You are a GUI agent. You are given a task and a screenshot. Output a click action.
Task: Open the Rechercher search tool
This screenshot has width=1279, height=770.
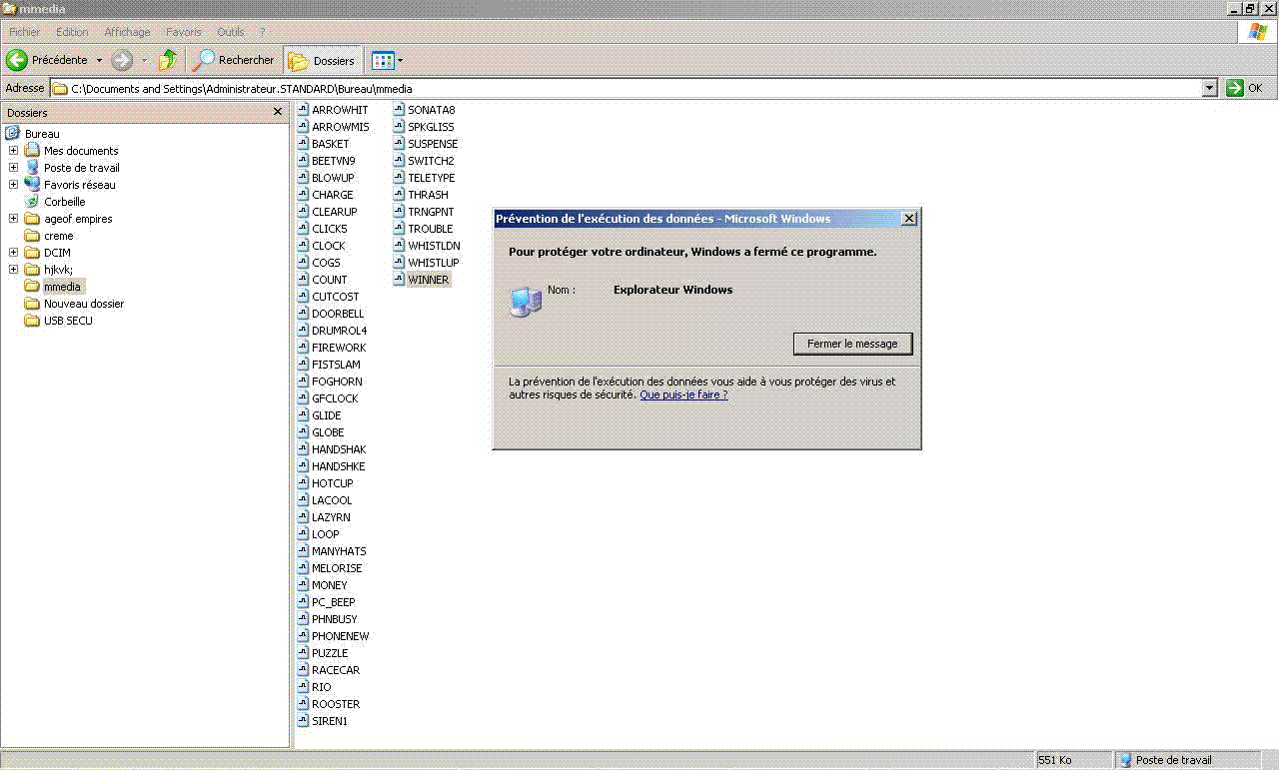click(234, 60)
